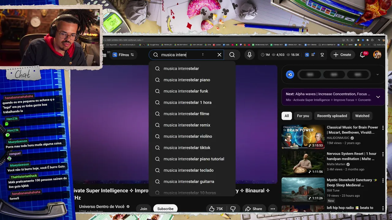
Task: Choose suggestion 'musica interestelar piano tutorial'
Action: pos(192,159)
